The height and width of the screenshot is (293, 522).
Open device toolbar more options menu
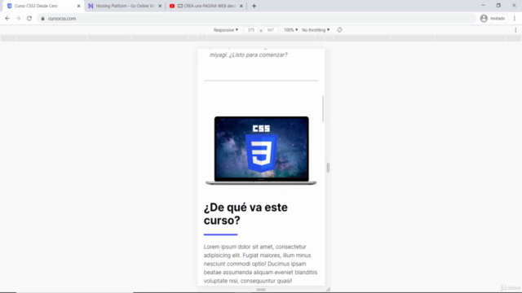click(x=515, y=30)
